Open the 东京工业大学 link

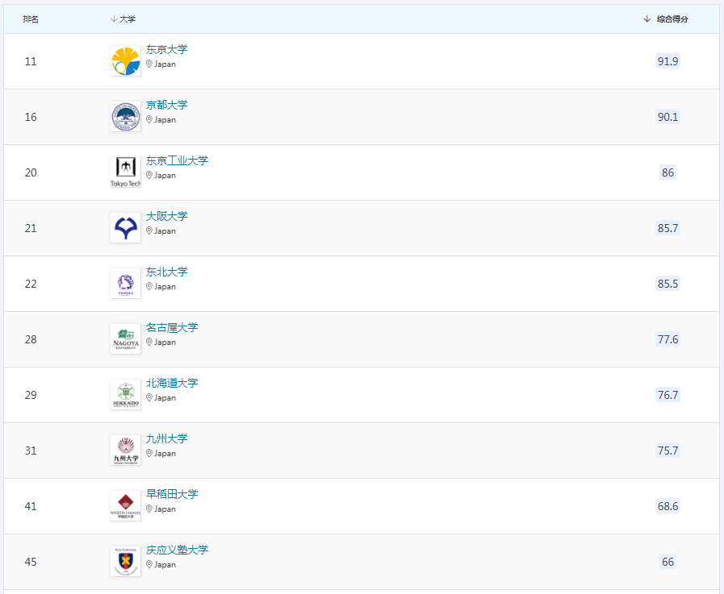coord(177,160)
